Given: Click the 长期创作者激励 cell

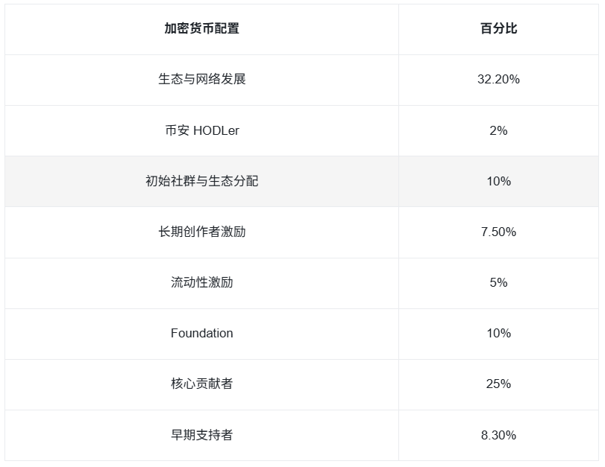Looking at the screenshot, I should (x=201, y=232).
